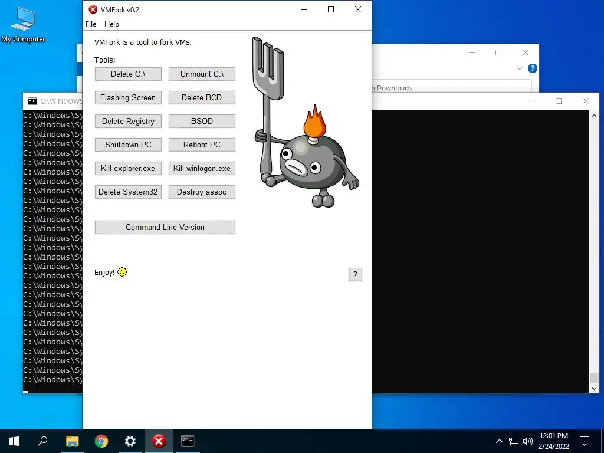
Task: Click the Unmount C:\ button
Action: [202, 74]
